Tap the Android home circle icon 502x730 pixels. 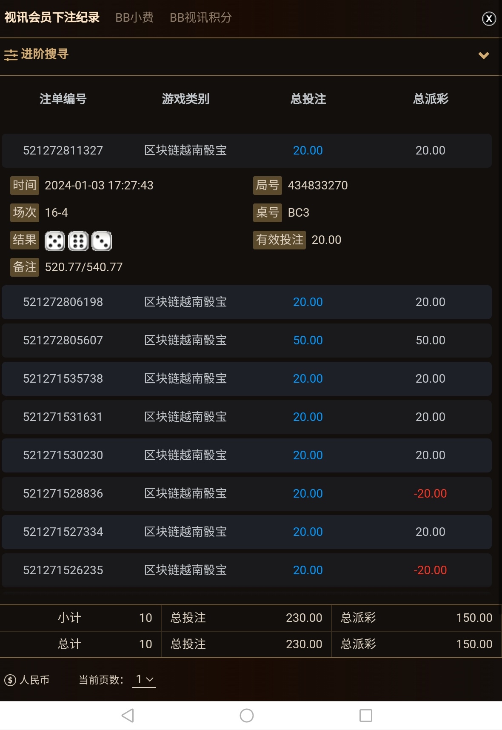(247, 716)
